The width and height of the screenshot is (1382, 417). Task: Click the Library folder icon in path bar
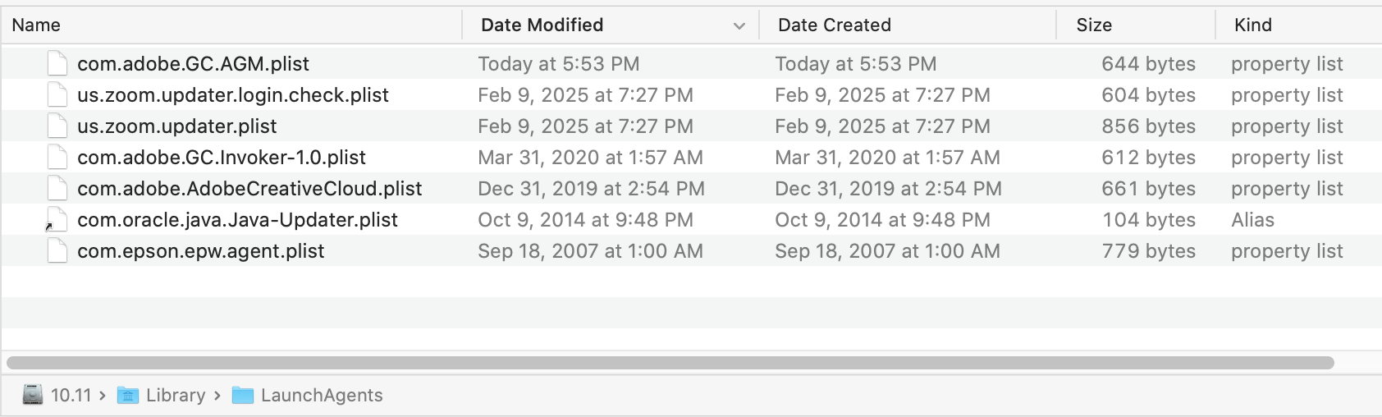click(128, 396)
